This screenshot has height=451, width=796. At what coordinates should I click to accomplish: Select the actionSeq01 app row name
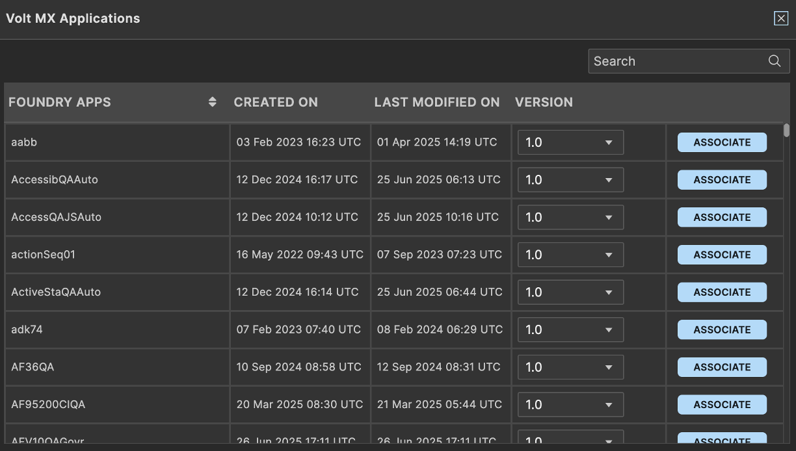44,255
